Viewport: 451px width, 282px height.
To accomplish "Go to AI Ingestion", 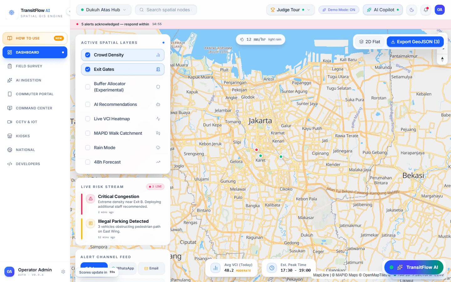I will 35,80.
